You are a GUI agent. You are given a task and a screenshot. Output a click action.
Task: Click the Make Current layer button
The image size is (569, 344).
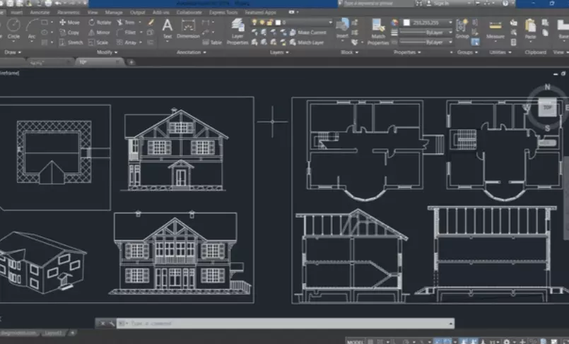(x=307, y=32)
